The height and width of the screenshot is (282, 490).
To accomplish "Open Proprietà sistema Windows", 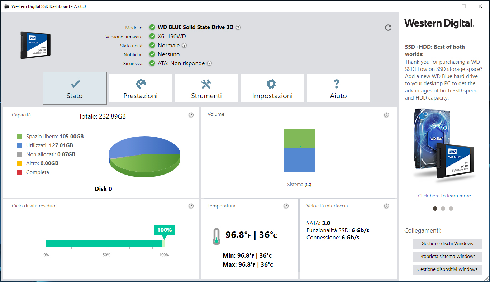I will point(447,257).
